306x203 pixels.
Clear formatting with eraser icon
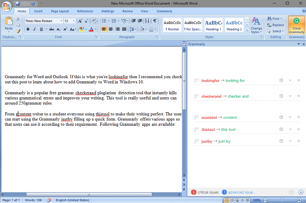(x=94, y=21)
